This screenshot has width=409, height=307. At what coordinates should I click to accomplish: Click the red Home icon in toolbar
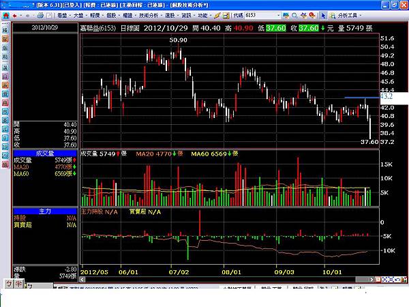5,16
